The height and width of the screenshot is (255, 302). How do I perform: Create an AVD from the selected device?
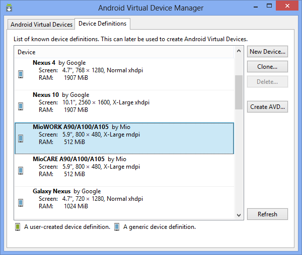[x=267, y=106]
